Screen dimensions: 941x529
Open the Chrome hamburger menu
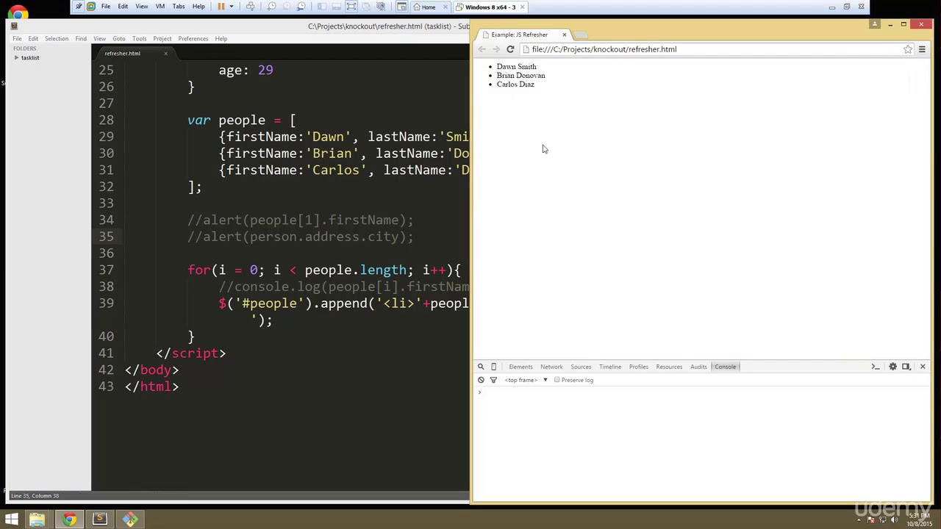(922, 49)
